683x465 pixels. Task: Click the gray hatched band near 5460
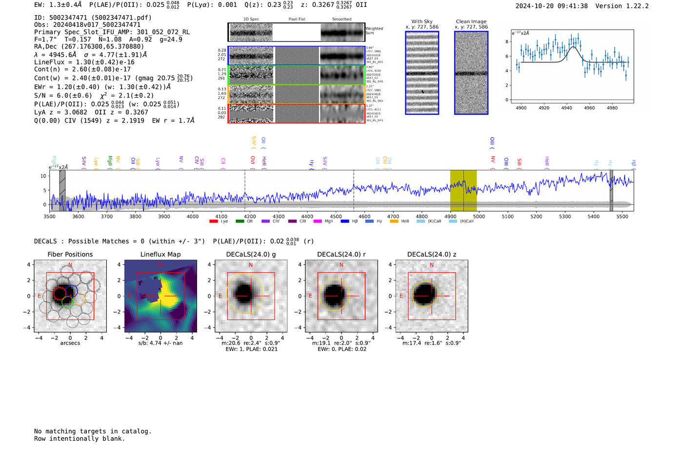[x=611, y=191]
